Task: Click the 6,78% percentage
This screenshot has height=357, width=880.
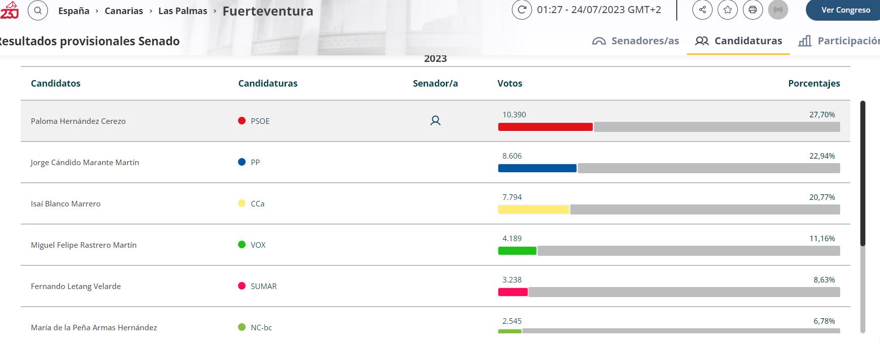Action: [824, 321]
